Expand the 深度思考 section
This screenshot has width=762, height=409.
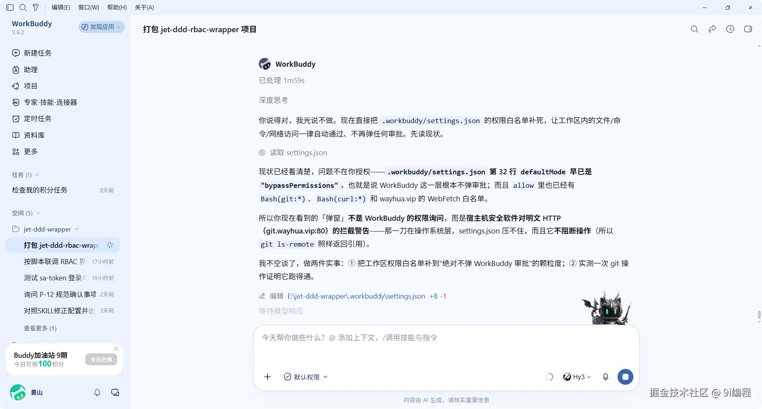[273, 100]
